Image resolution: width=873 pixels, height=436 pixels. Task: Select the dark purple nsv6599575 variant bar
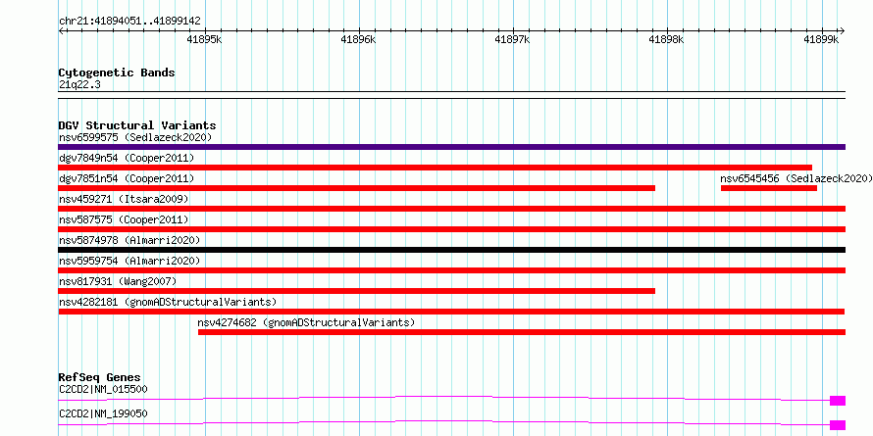(x=451, y=147)
